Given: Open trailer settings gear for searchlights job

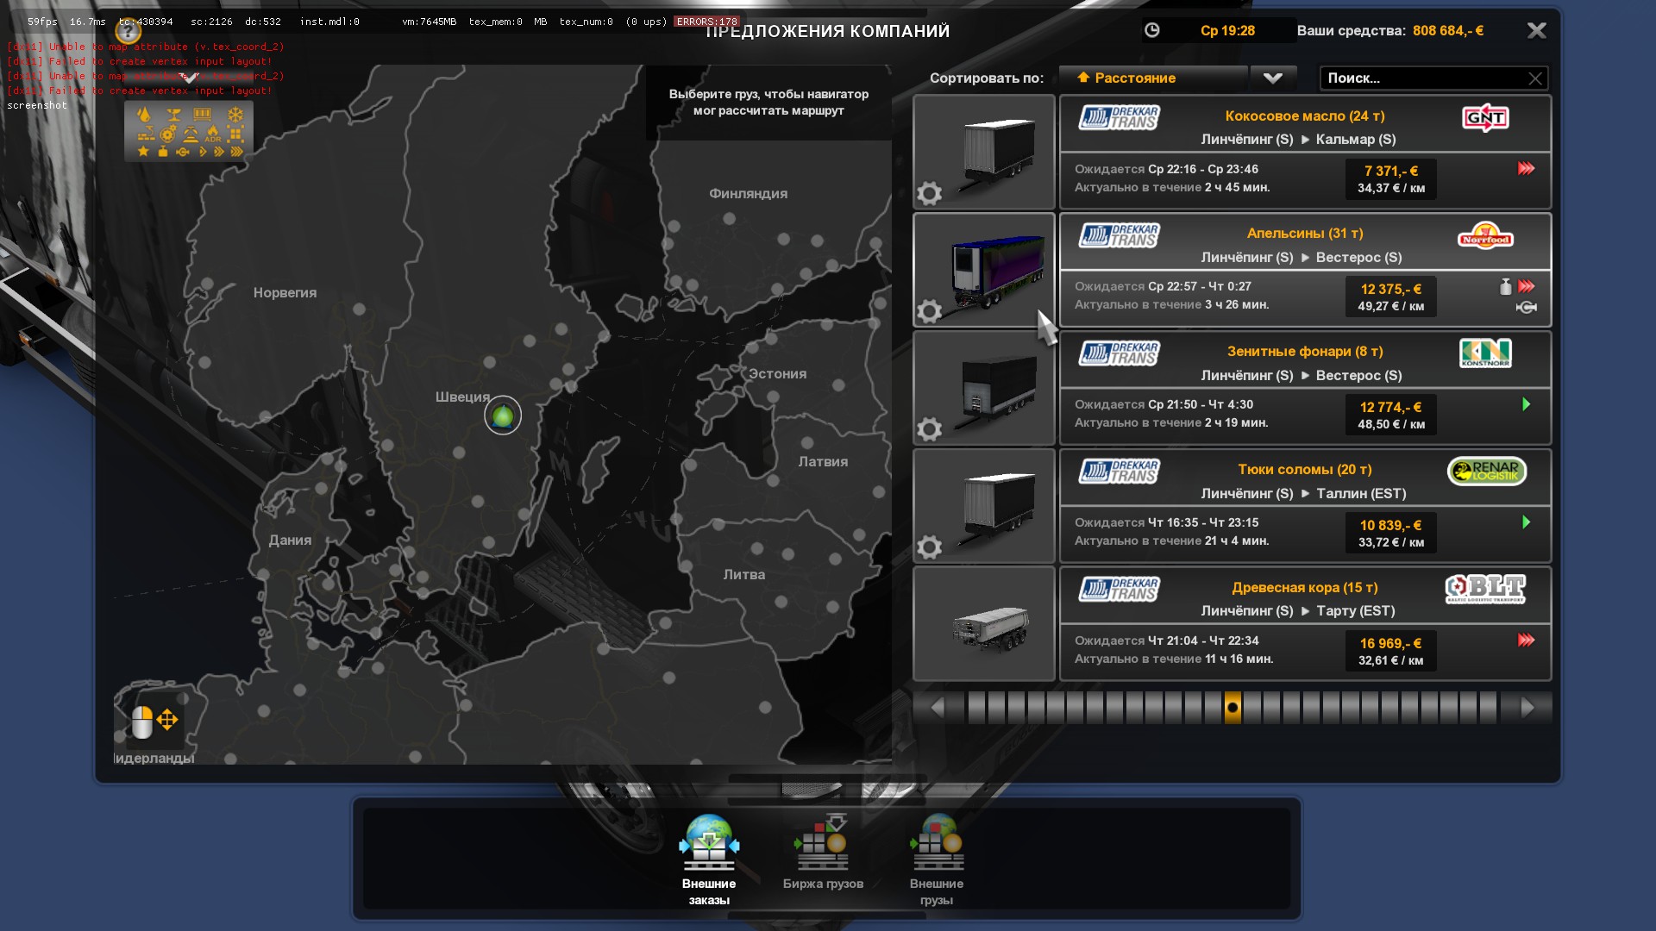Looking at the screenshot, I should click(929, 429).
